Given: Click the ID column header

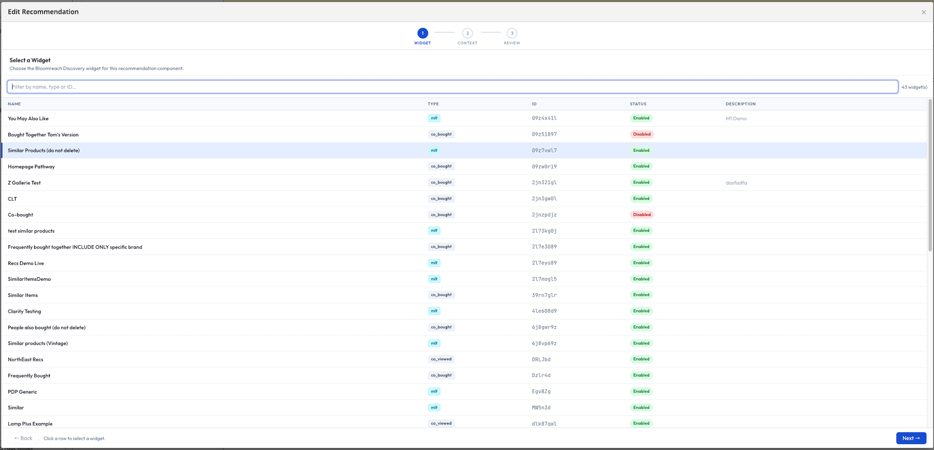Looking at the screenshot, I should (534, 104).
